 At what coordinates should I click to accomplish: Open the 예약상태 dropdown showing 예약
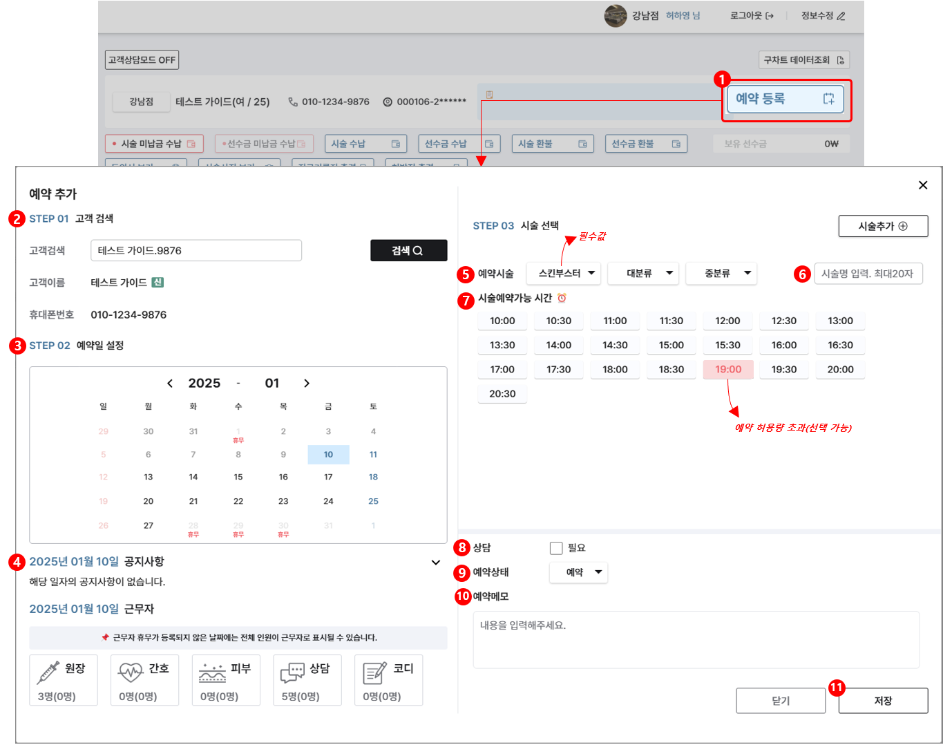point(579,572)
